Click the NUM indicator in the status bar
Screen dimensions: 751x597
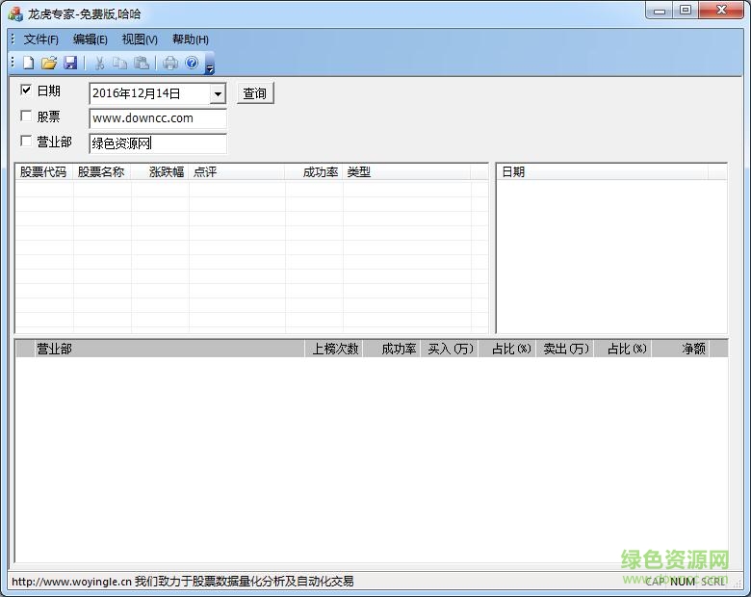[x=682, y=582]
